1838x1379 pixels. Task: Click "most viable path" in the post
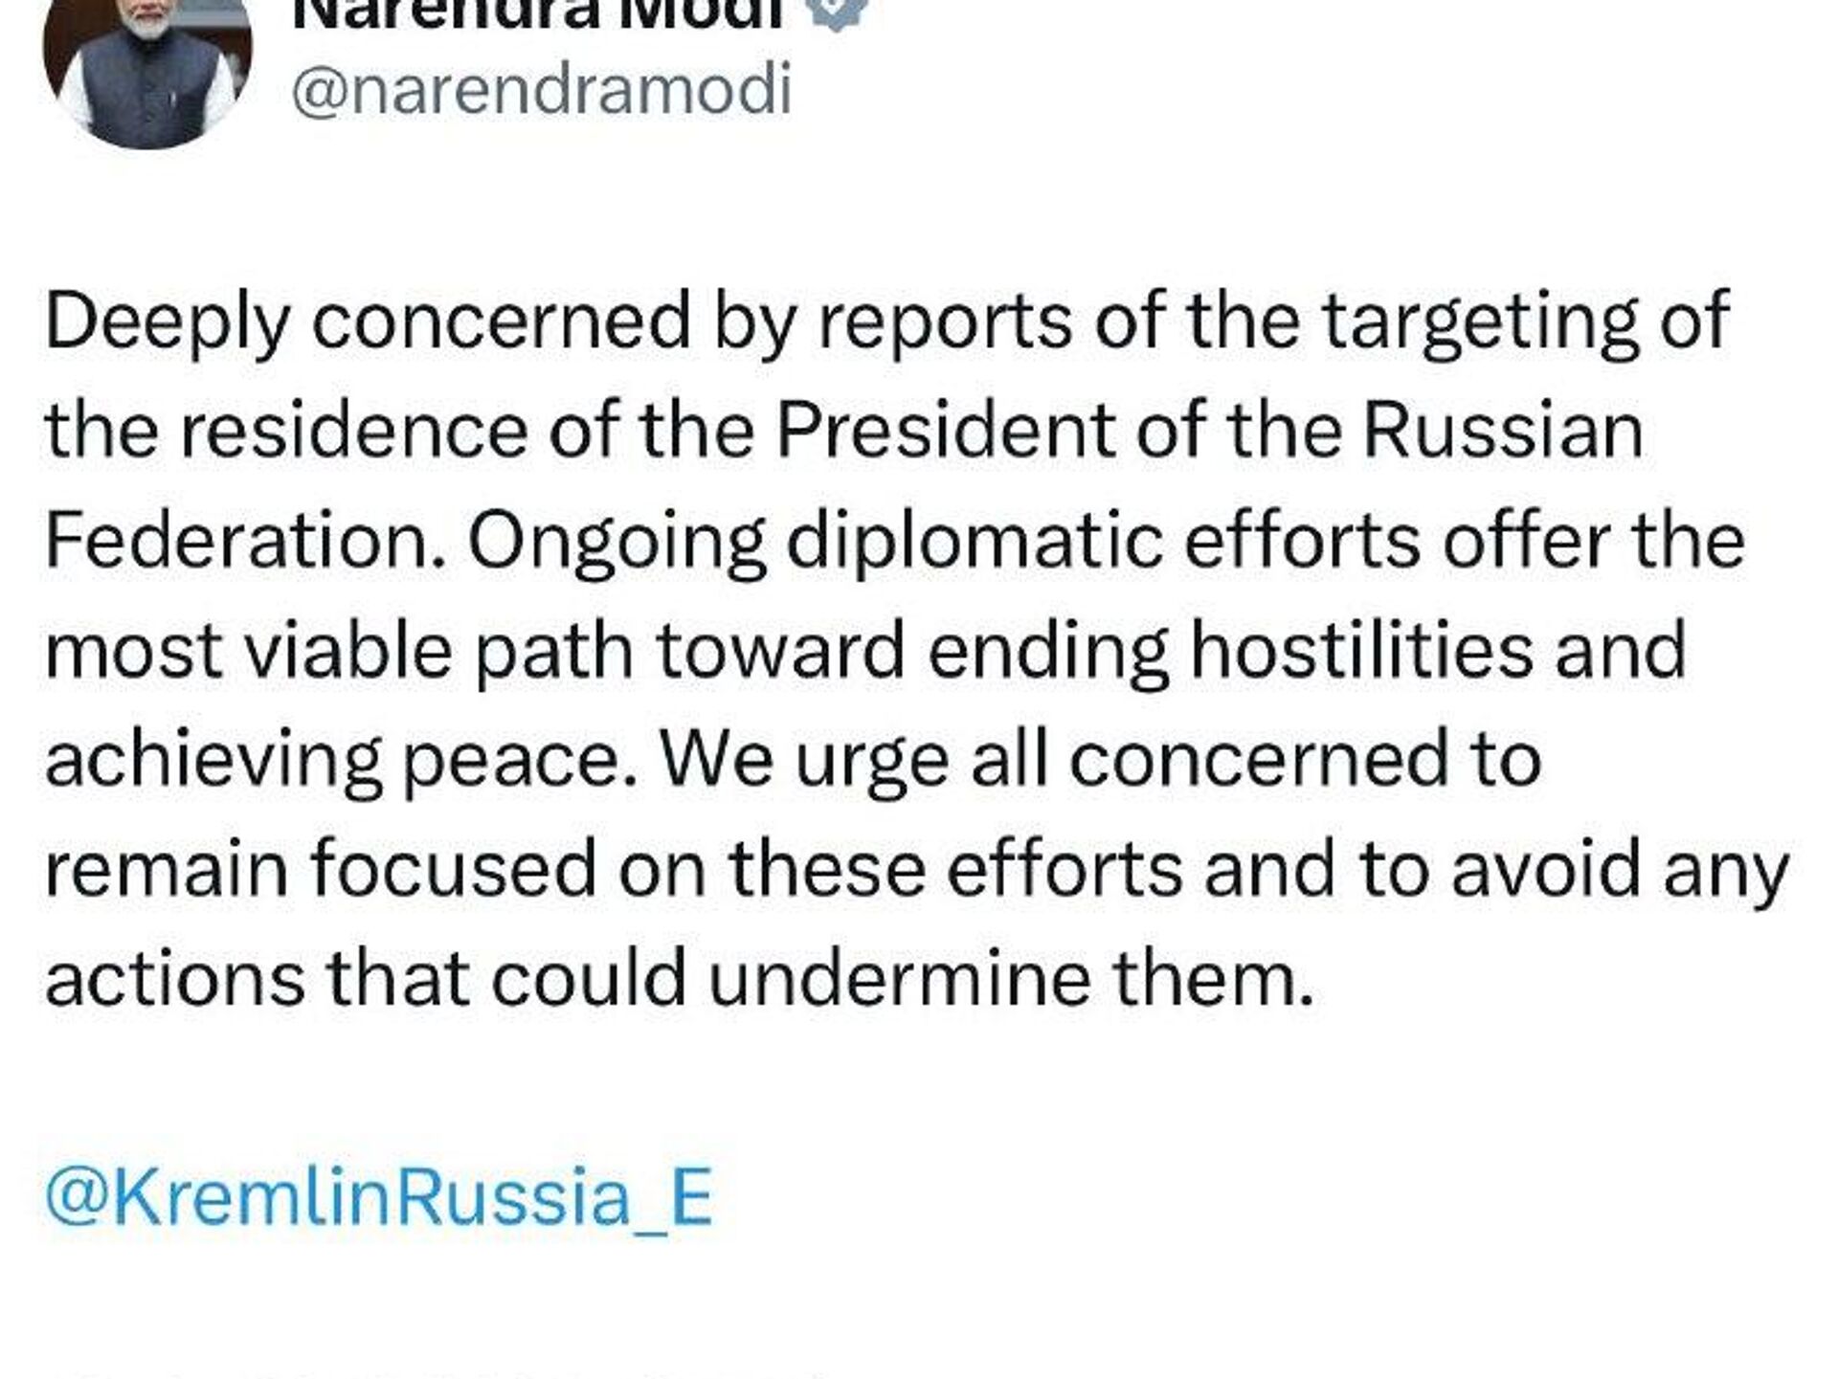tap(339, 650)
